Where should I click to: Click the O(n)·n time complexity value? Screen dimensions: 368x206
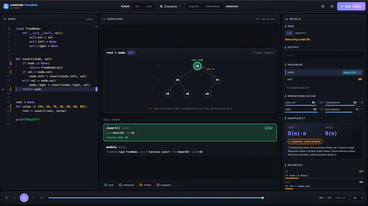click(297, 134)
